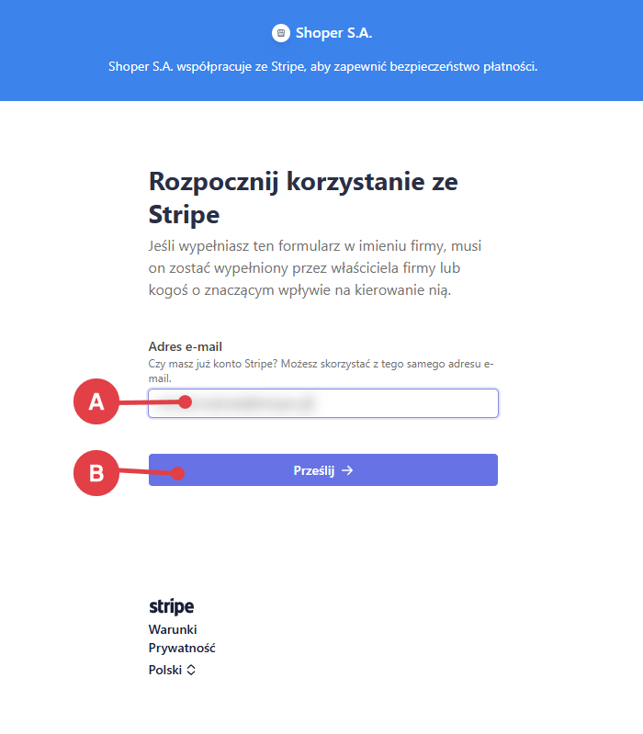Click the red pointer dot on email field

tap(186, 401)
